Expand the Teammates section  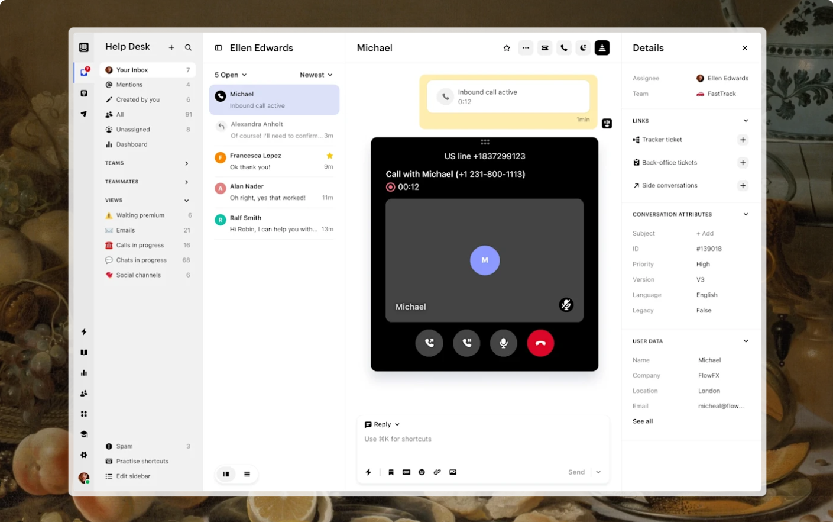point(186,182)
